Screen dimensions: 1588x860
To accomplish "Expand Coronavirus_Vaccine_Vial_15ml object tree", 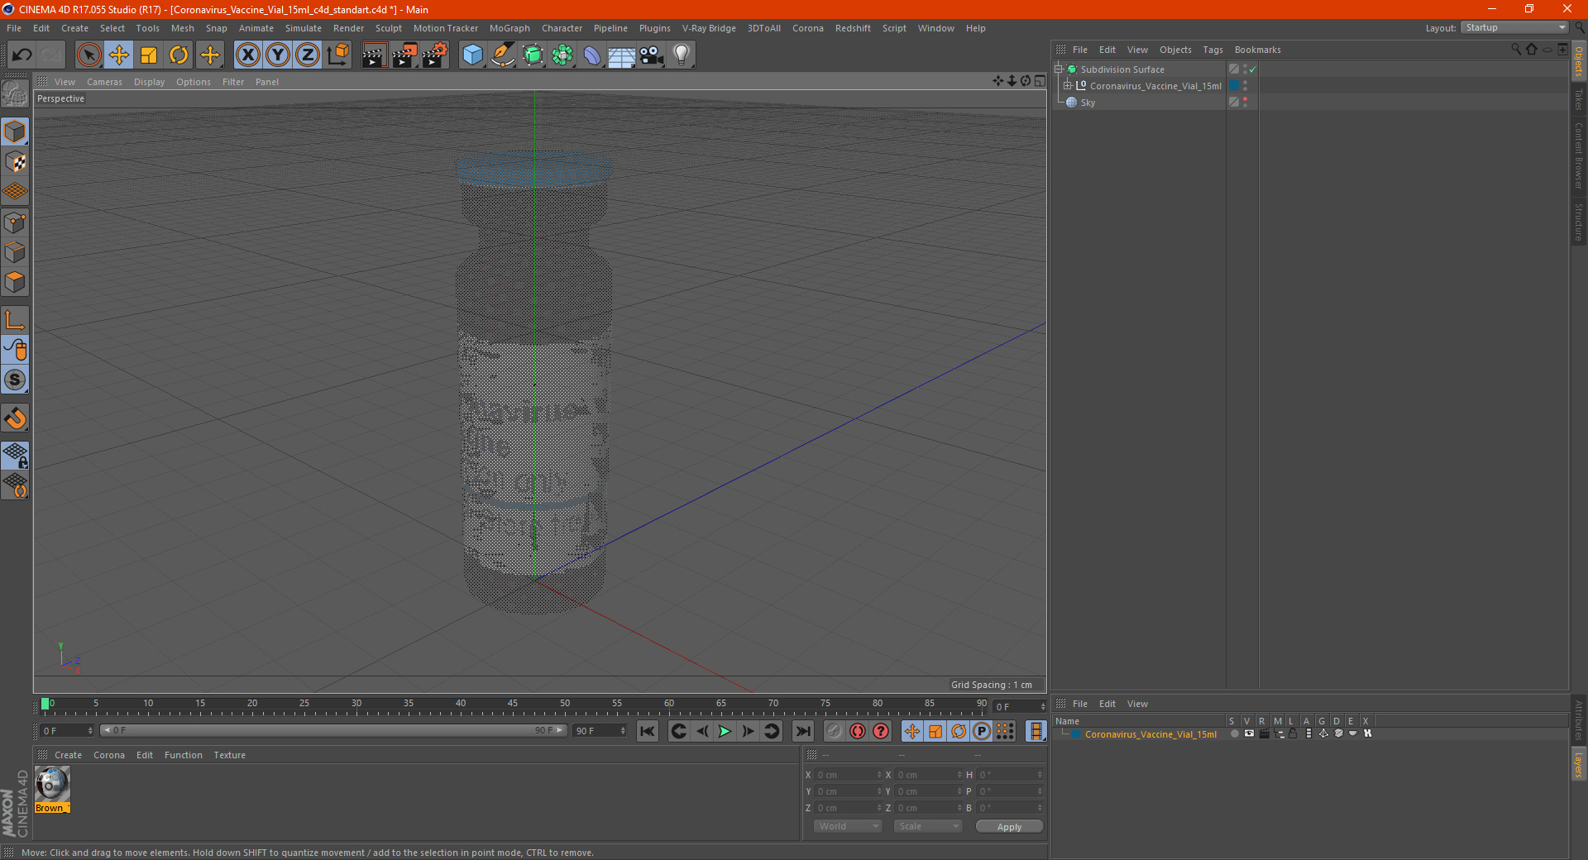I will pos(1068,86).
